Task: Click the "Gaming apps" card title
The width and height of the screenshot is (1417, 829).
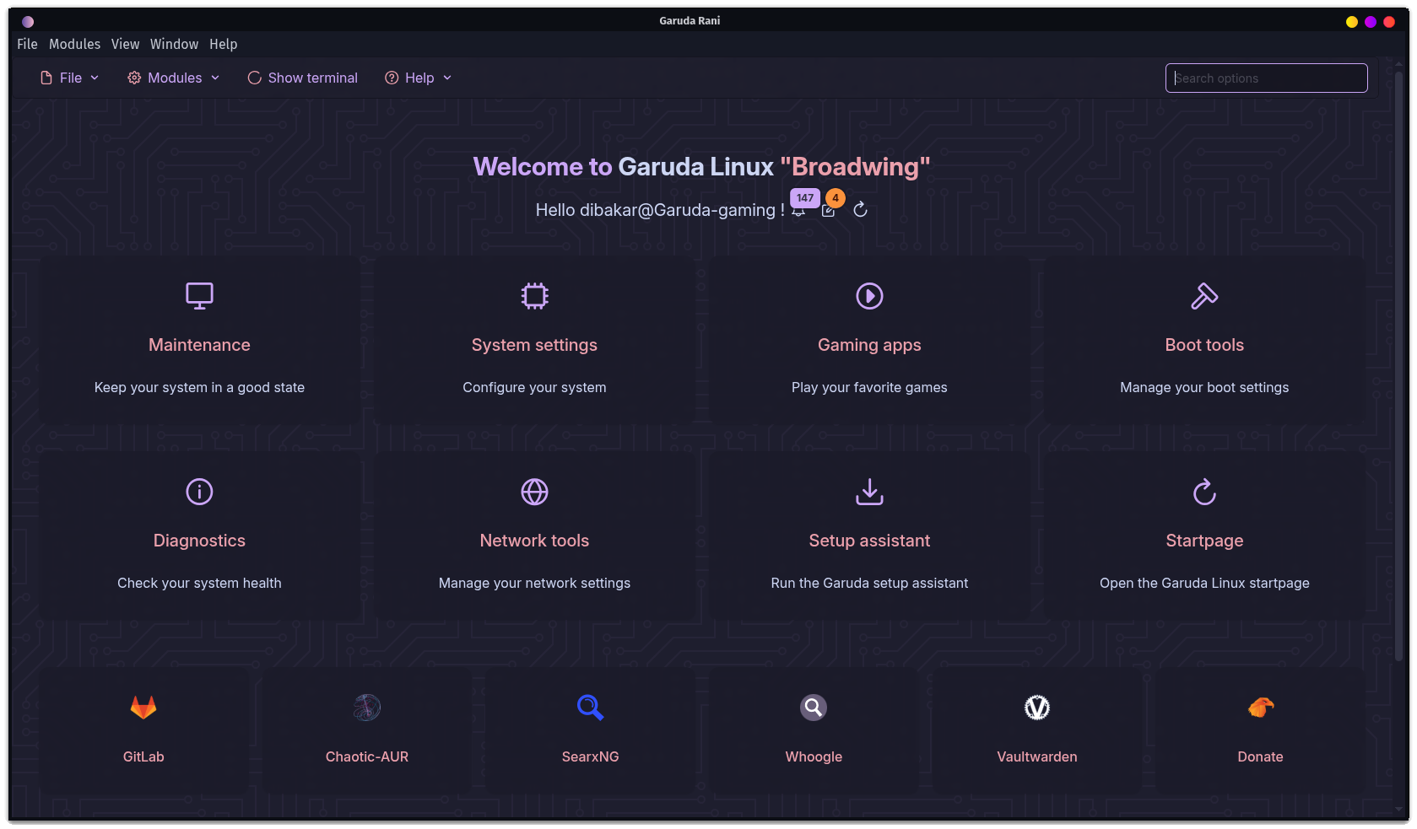Action: point(869,345)
